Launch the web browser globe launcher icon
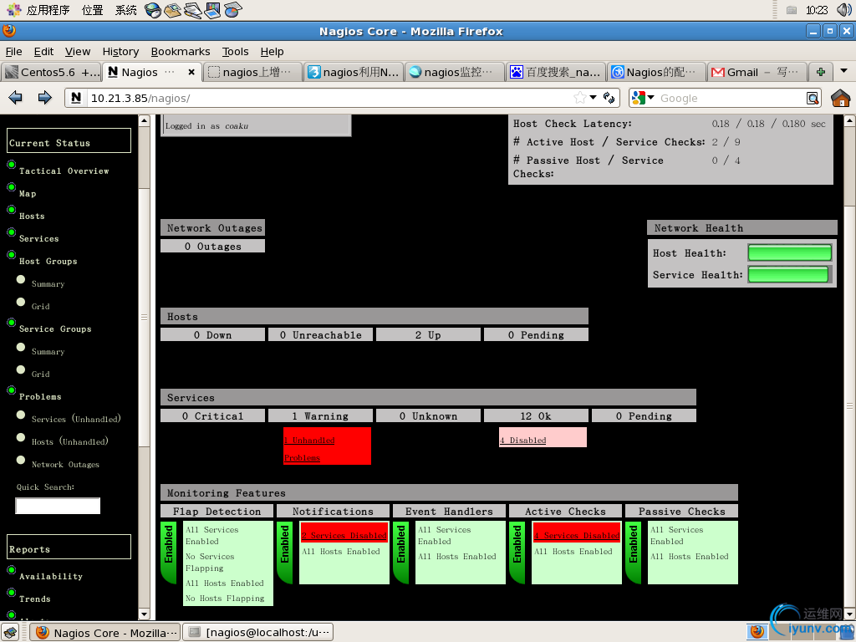 pyautogui.click(x=153, y=10)
